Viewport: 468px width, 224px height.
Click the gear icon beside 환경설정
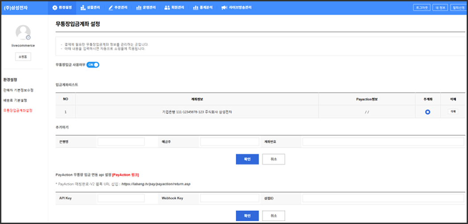[x=55, y=8]
